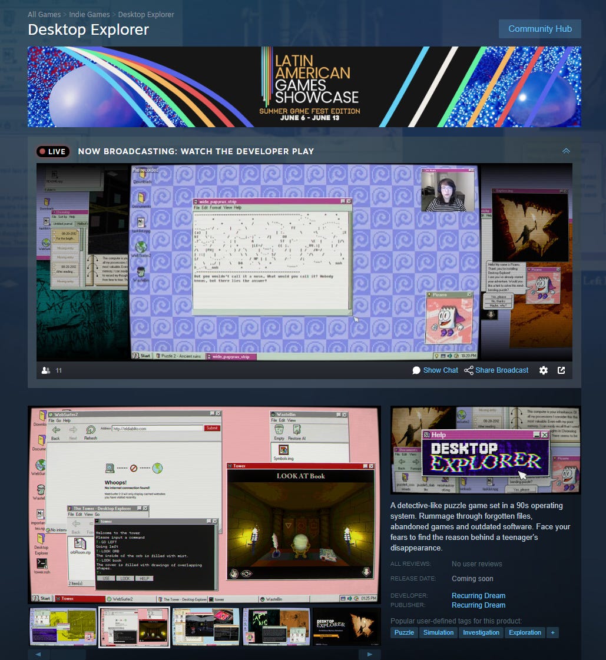Viewport: 606px width, 660px height.
Task: Show the broadcast chat
Action: [435, 370]
